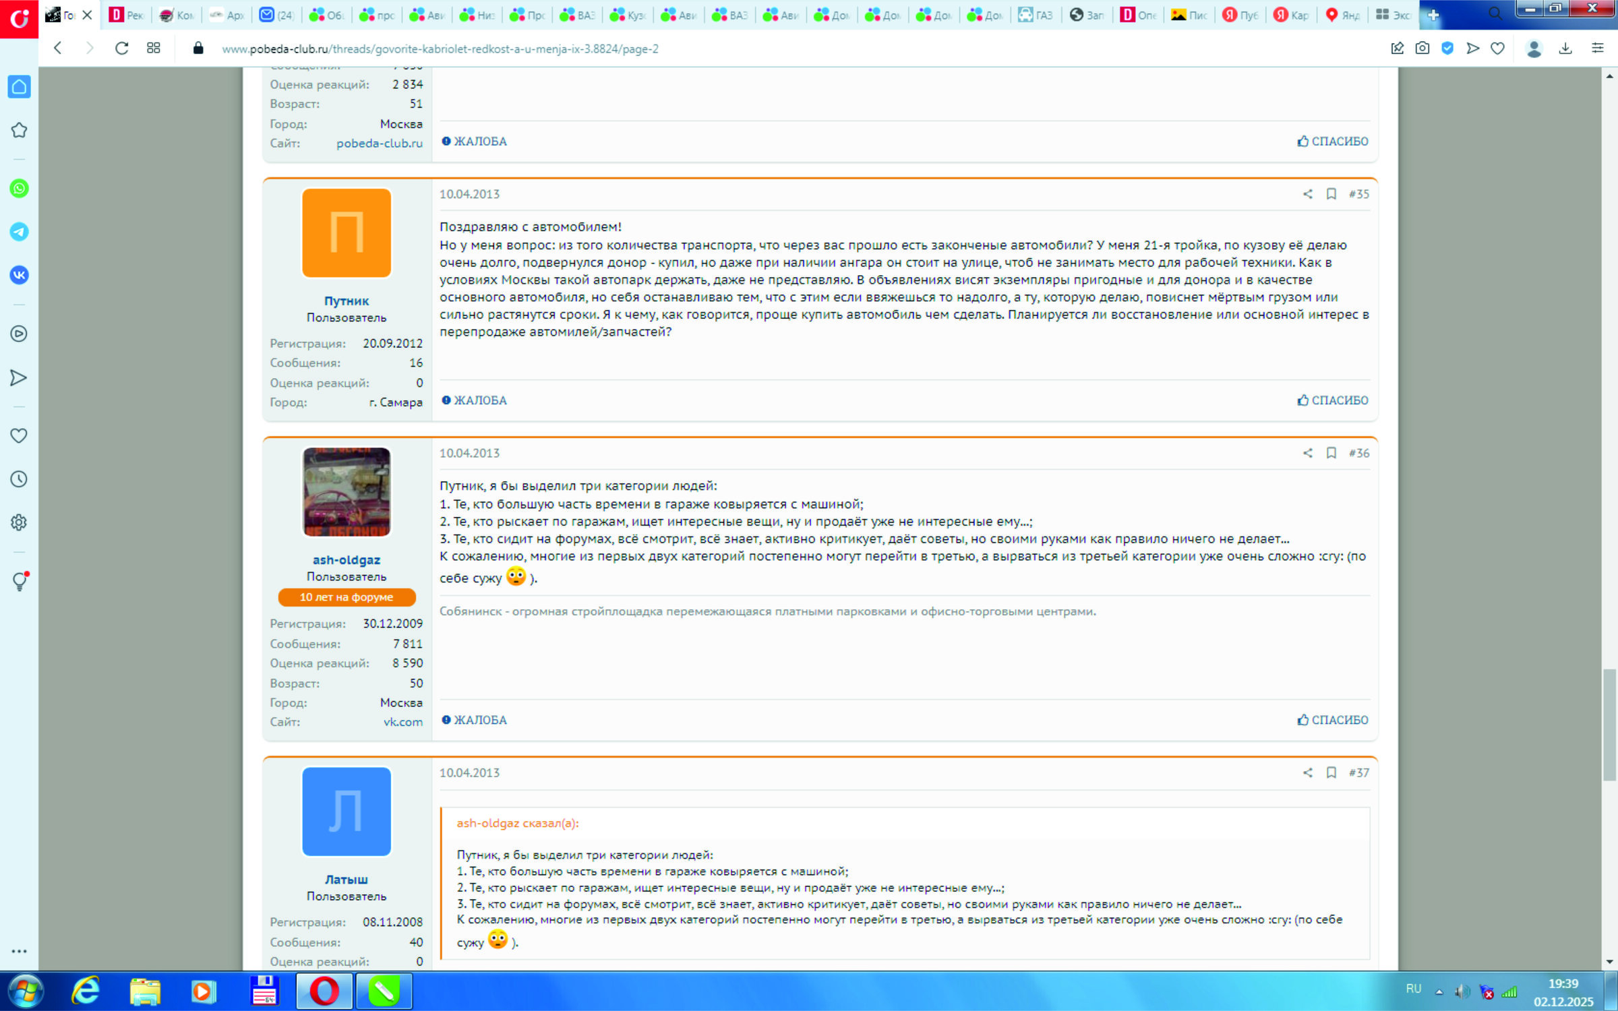Expand the three-dots sidebar menu

(19, 951)
